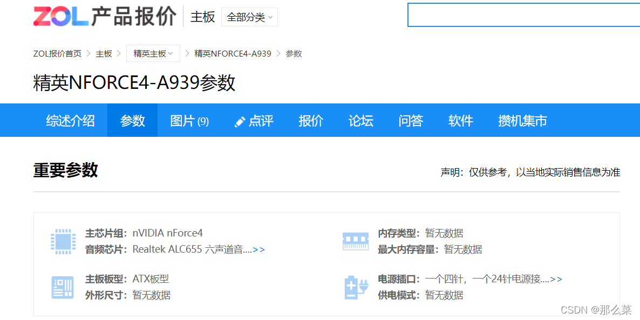The width and height of the screenshot is (640, 320).
Task: Click the pencil icon beside 点评
Action: click(x=240, y=121)
